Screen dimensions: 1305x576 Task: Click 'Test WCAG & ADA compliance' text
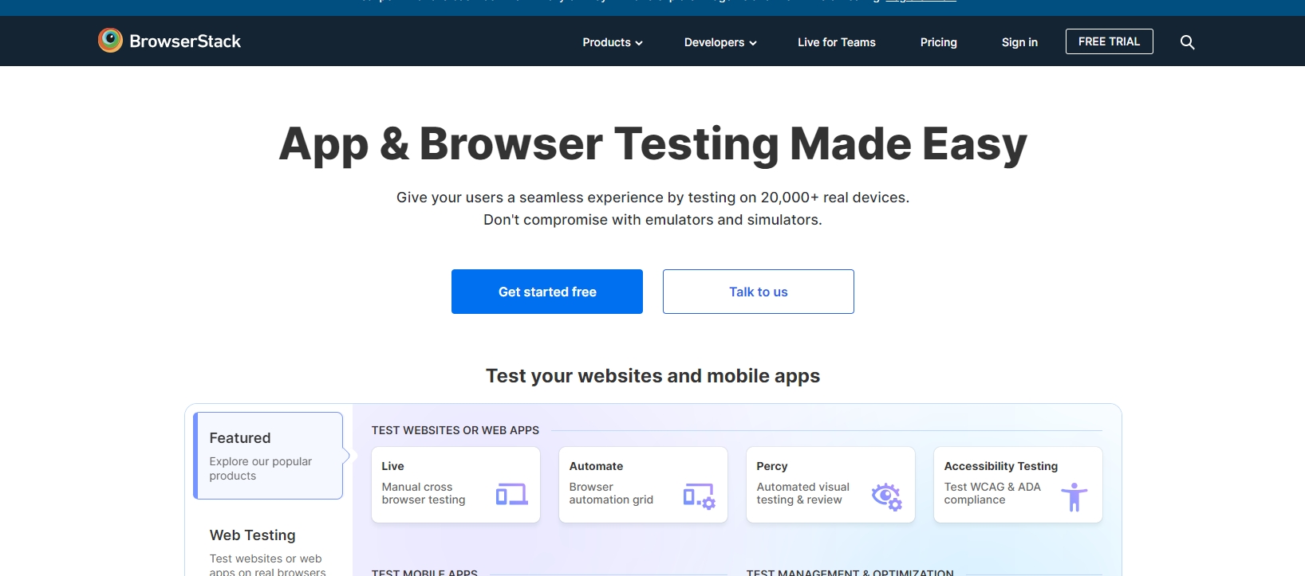click(992, 493)
